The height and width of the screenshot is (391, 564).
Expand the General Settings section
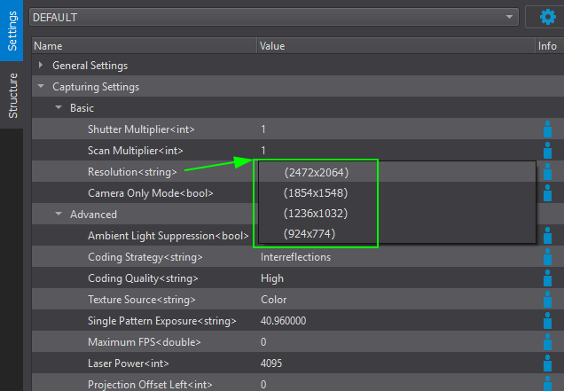[42, 66]
